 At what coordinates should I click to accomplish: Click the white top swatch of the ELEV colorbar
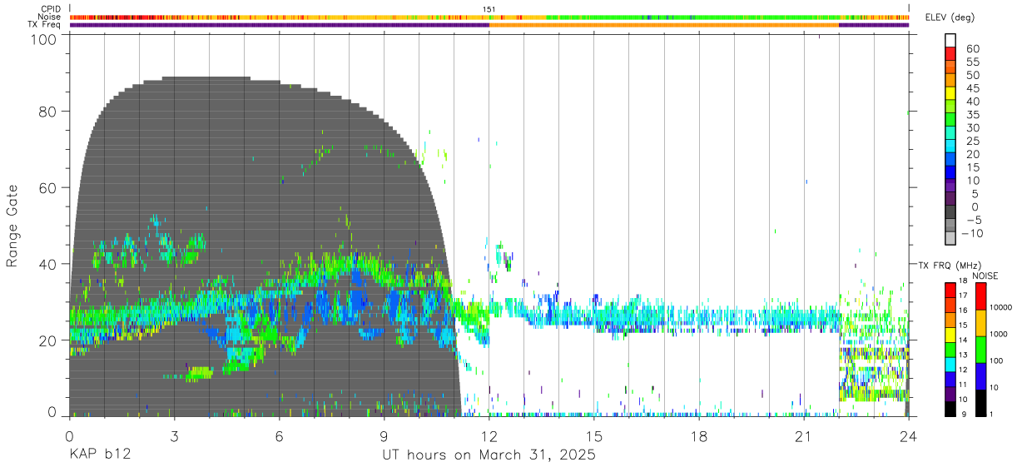pyautogui.click(x=950, y=41)
